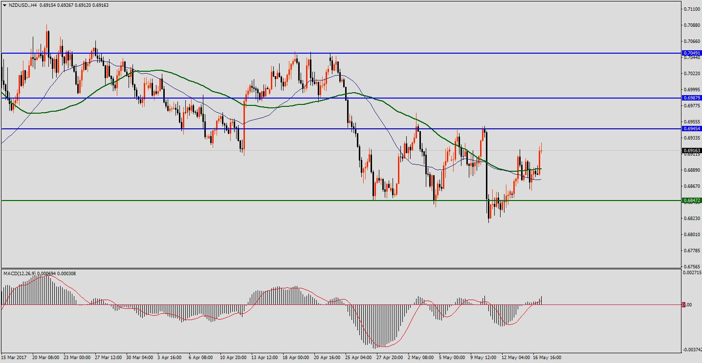Click the 15 Mar 2017 date label

tap(14, 358)
